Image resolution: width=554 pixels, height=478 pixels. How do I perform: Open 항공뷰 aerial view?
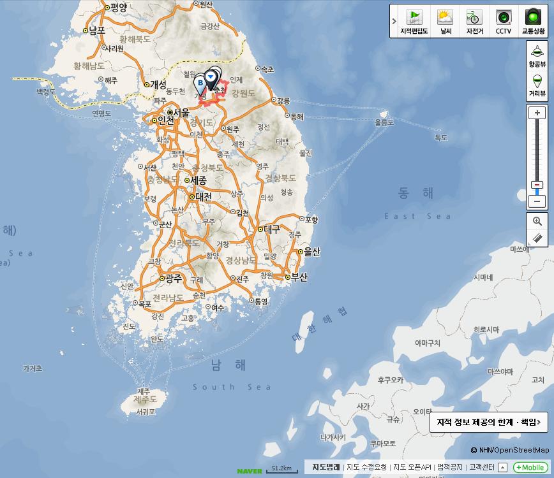[537, 55]
